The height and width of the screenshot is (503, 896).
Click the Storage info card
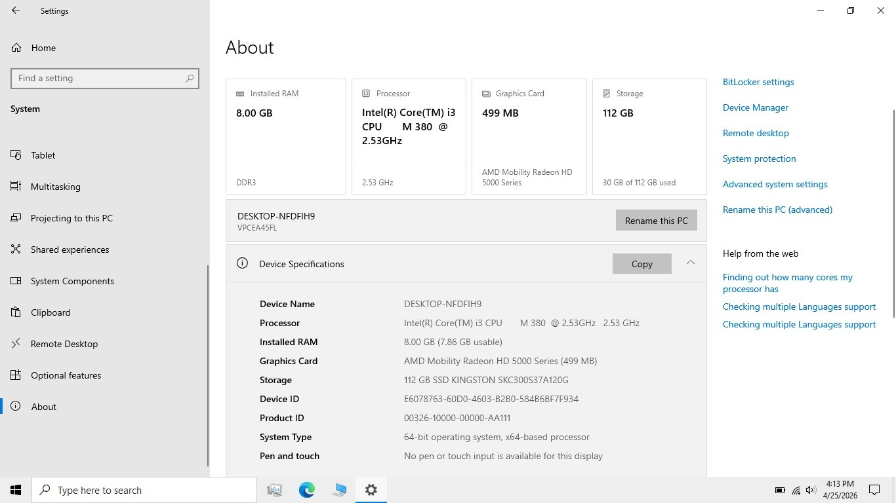[x=649, y=137]
